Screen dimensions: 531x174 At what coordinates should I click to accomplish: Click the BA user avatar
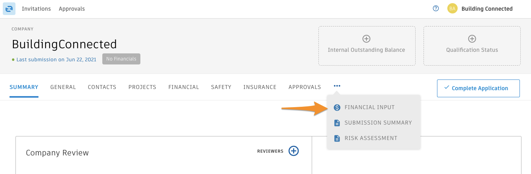452,8
